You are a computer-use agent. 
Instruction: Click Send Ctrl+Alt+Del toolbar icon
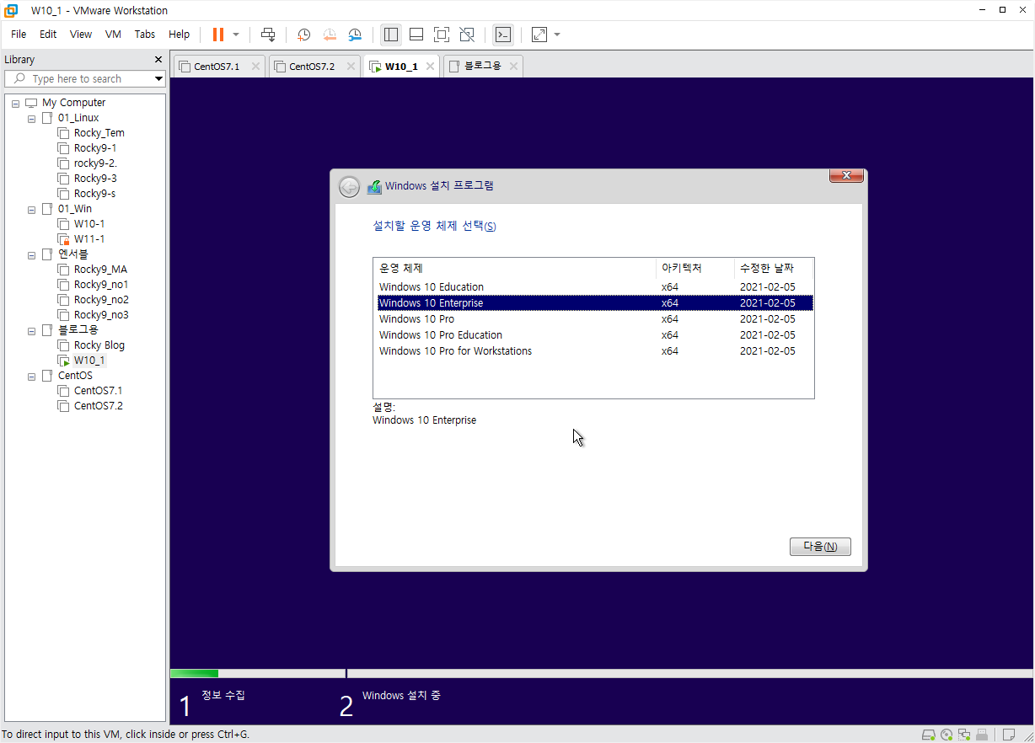tap(268, 35)
